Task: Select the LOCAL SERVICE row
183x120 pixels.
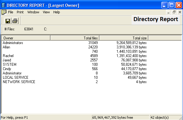Action: 75,78
